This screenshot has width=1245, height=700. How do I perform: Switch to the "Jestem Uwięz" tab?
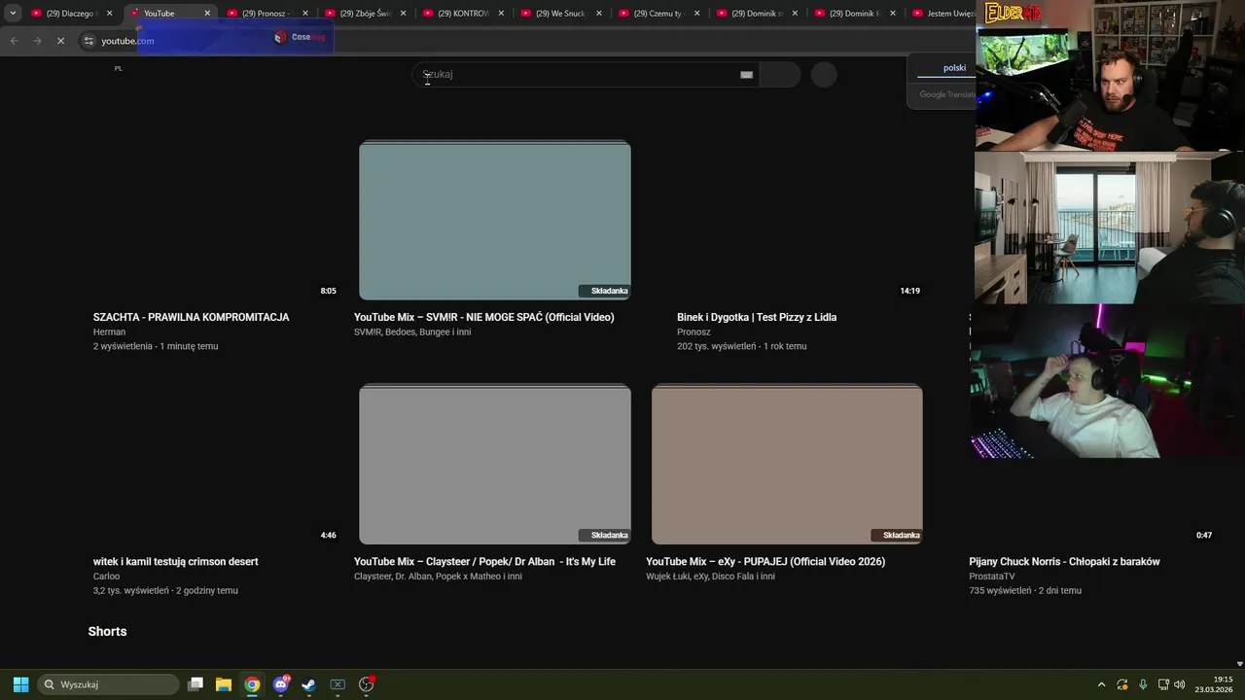pos(942,14)
